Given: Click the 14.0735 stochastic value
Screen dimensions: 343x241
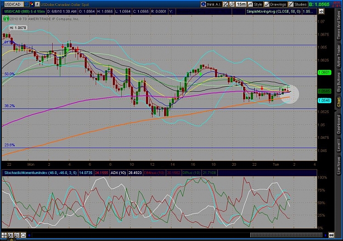Looking at the screenshot, I should coord(86,173).
